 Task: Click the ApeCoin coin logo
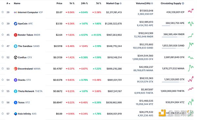[x=15, y=24]
